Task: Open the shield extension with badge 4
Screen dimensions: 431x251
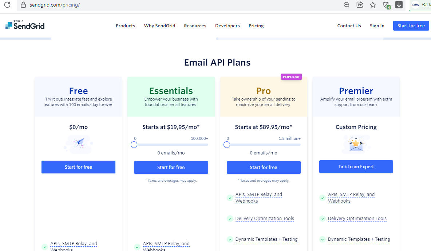Action: tap(386, 5)
